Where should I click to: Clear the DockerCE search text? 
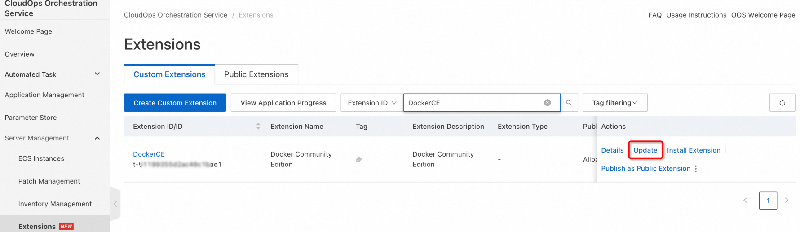click(547, 103)
